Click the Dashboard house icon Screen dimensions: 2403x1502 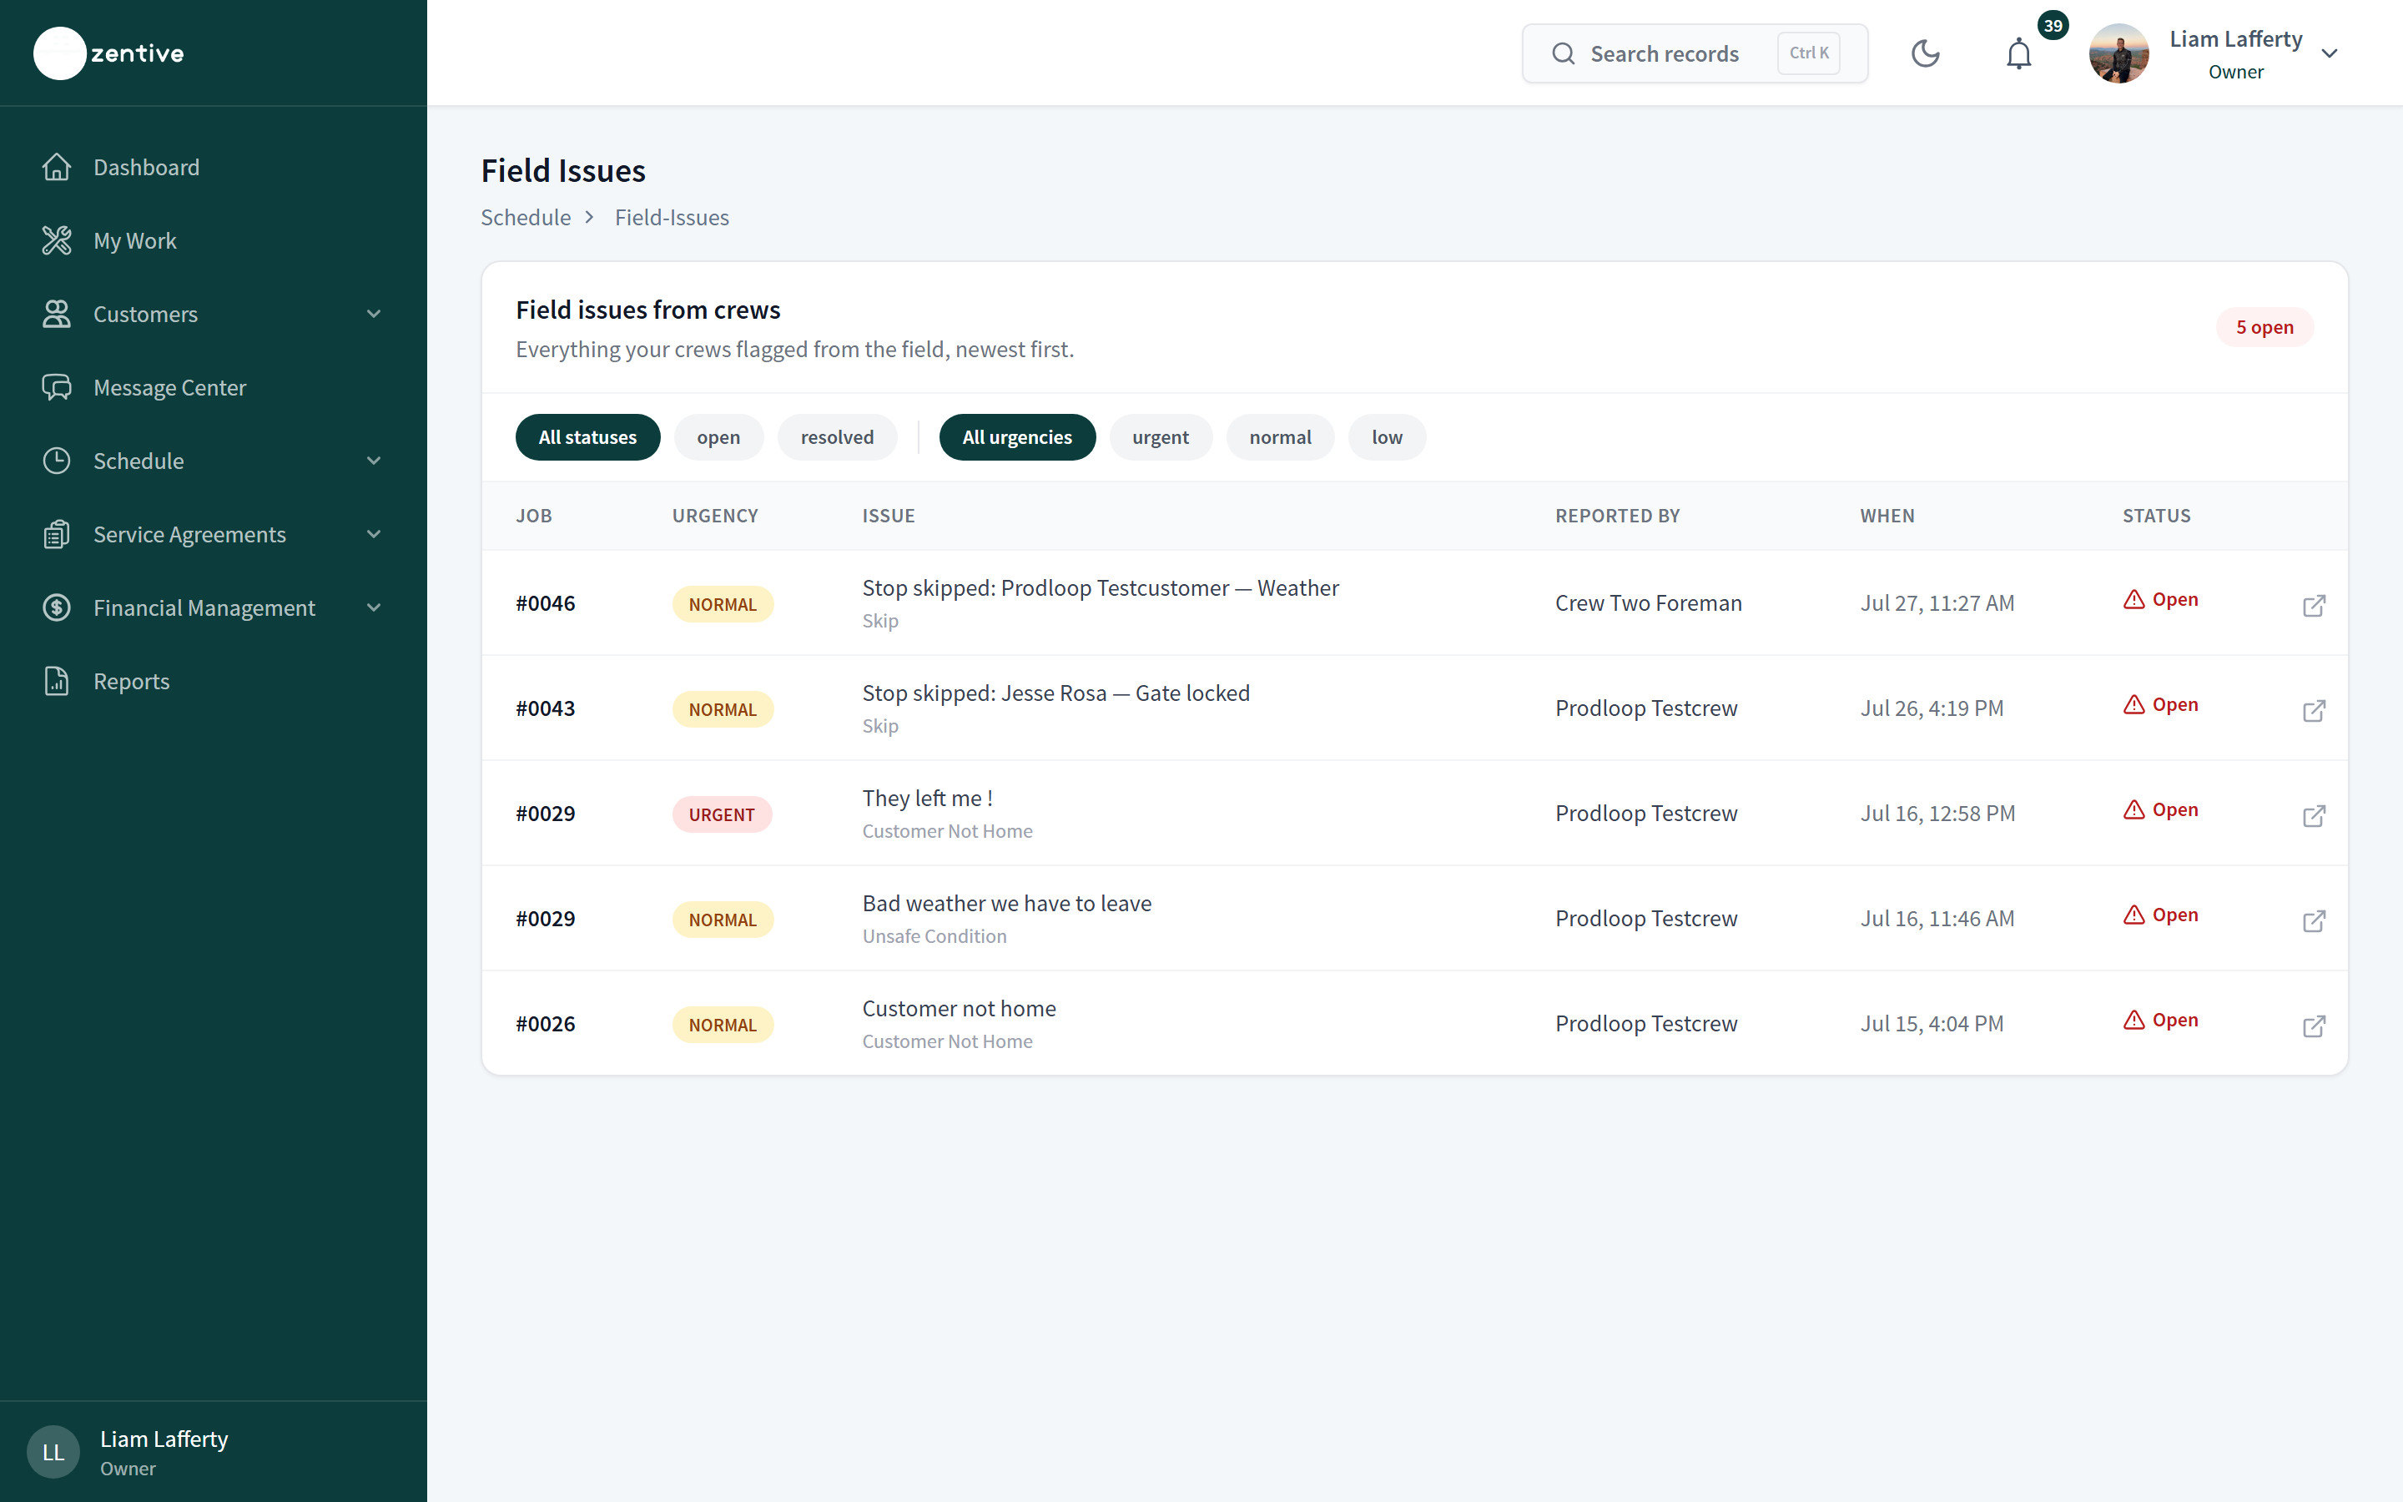coord(57,167)
